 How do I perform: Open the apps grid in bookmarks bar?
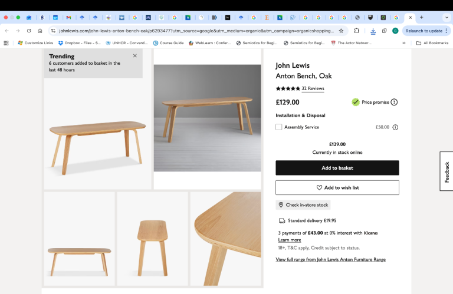[6, 43]
